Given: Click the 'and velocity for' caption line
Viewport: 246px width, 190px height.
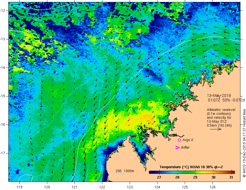Looking at the screenshot, I should tap(219, 118).
